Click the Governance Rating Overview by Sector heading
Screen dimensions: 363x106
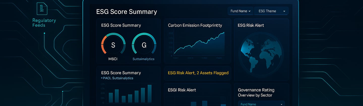pyautogui.click(x=256, y=92)
